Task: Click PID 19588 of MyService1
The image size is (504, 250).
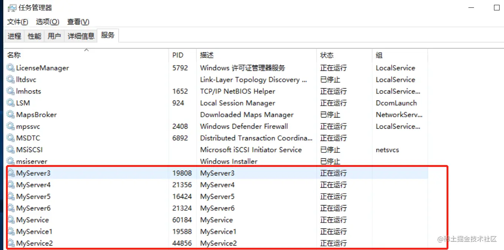Action: pyautogui.click(x=182, y=231)
